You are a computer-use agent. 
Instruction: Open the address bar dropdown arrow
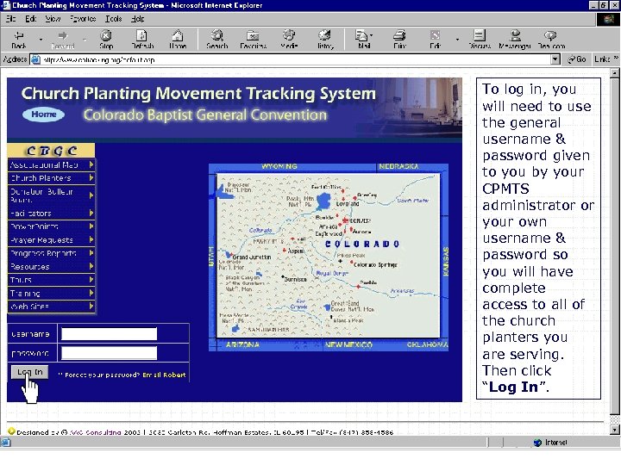click(555, 59)
